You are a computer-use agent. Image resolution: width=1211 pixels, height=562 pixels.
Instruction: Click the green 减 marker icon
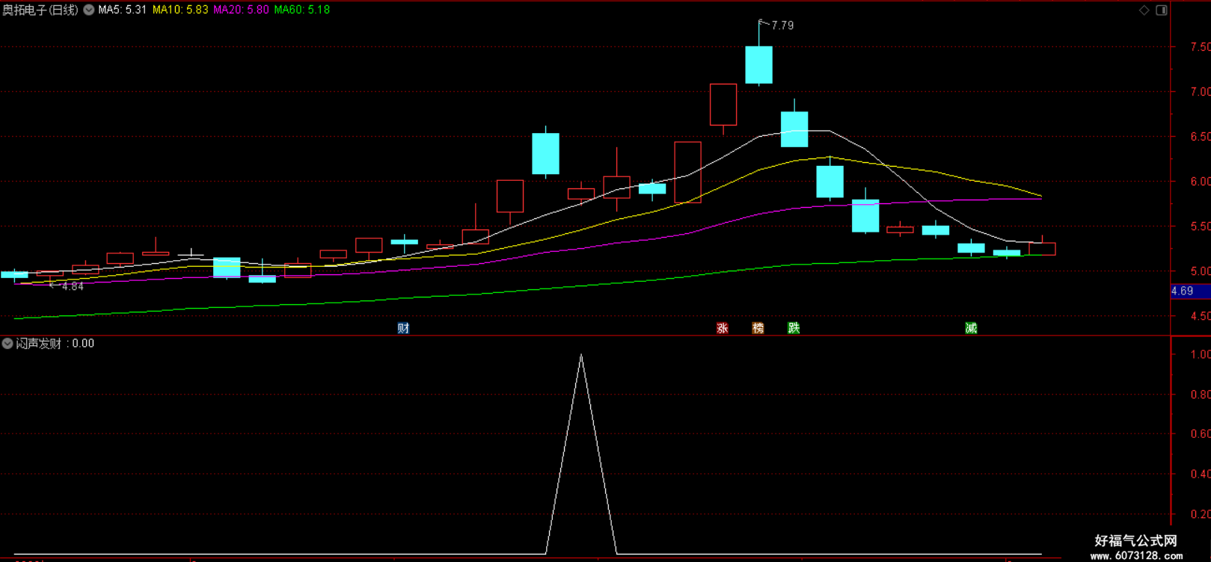point(971,328)
